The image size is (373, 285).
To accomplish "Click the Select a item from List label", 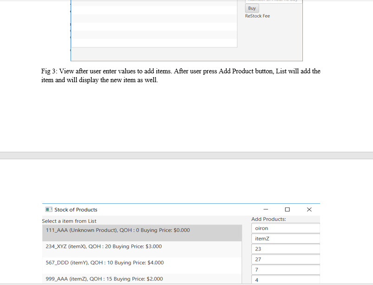I will 68,220.
